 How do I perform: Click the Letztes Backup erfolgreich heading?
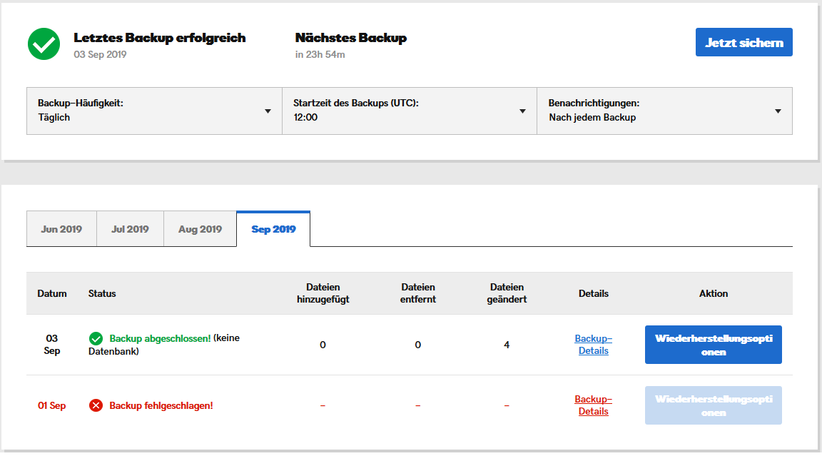[x=159, y=38]
